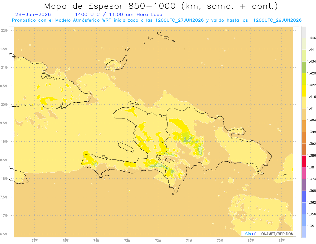The width and height of the screenshot is (316, 244).
Task: Click the "22N" latitude axis label
Action: click(x=4, y=30)
